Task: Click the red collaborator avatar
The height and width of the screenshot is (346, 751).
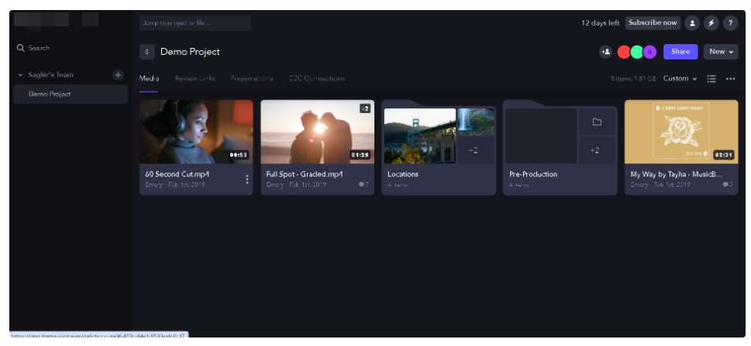Action: click(x=625, y=52)
